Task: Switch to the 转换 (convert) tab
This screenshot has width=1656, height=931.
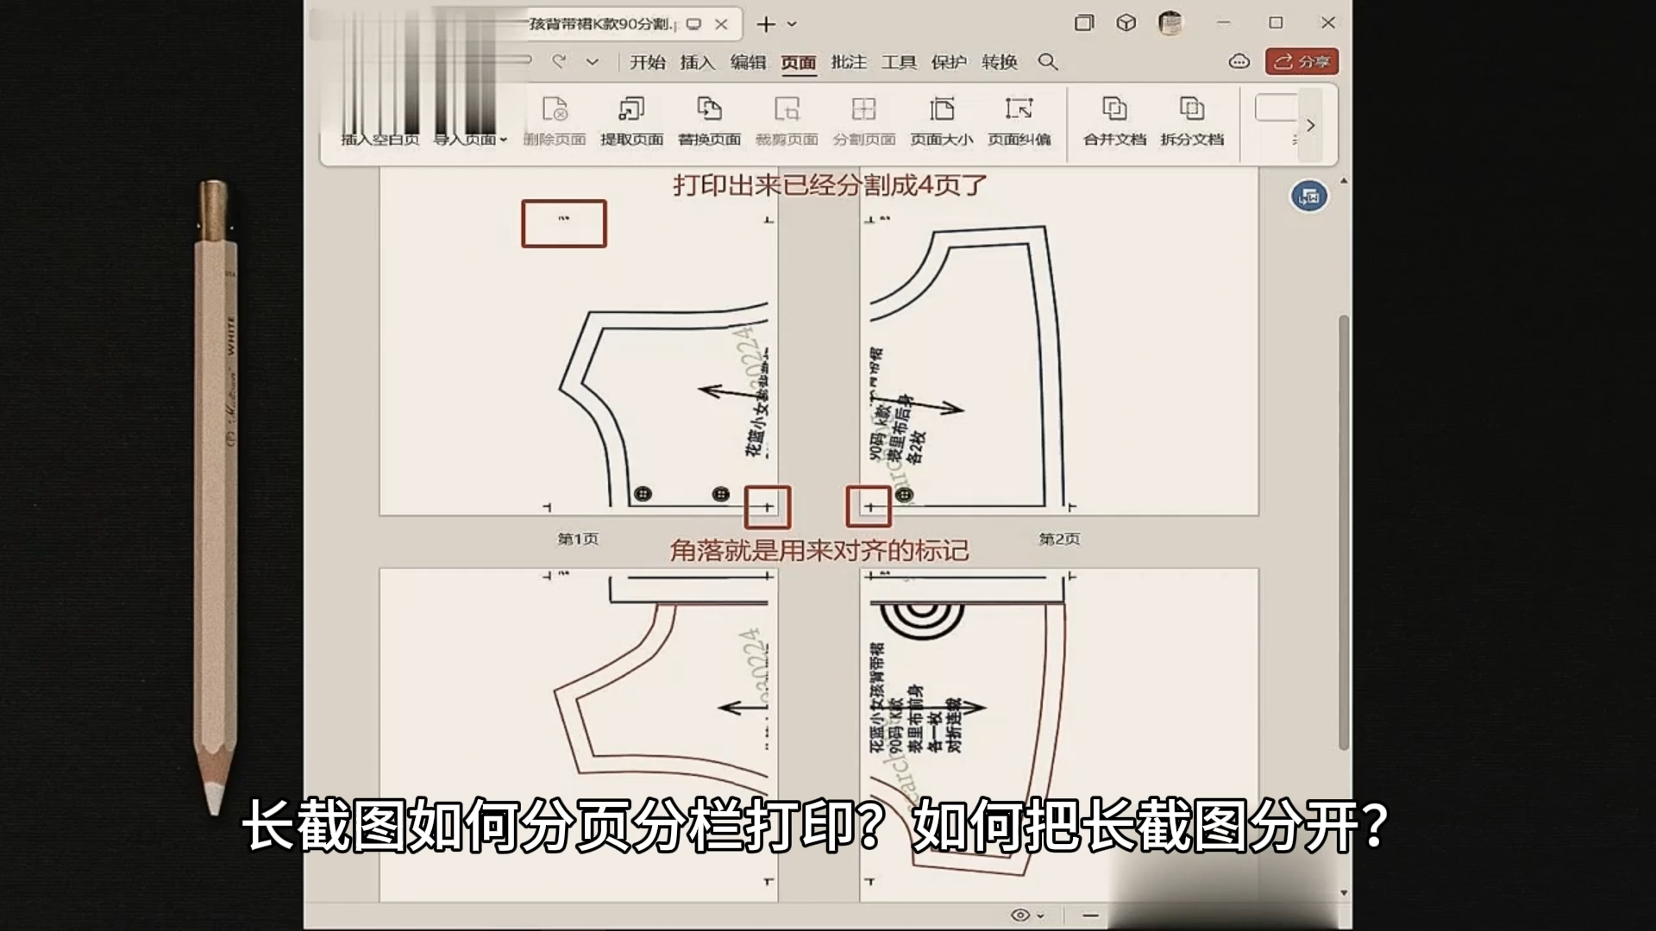Action: (x=999, y=62)
